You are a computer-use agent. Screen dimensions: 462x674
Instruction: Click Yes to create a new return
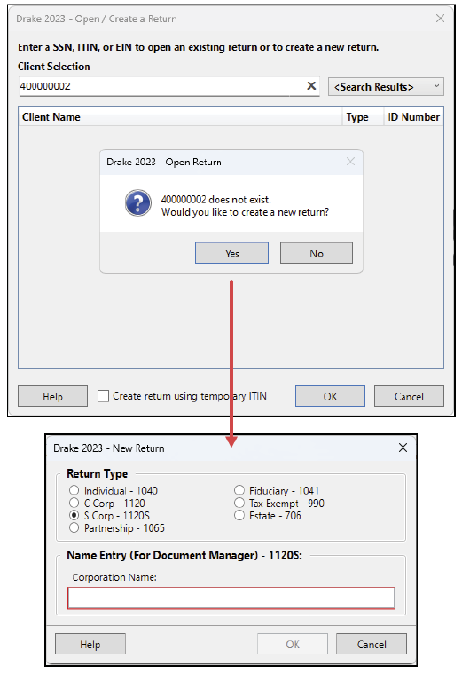tap(231, 253)
